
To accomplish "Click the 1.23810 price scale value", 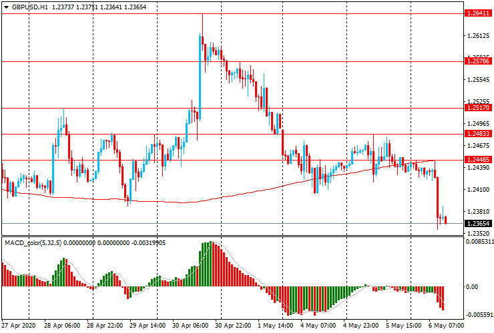I will 478,212.
